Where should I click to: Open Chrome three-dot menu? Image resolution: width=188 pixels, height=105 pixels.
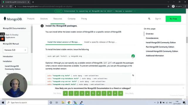tap(185, 6)
